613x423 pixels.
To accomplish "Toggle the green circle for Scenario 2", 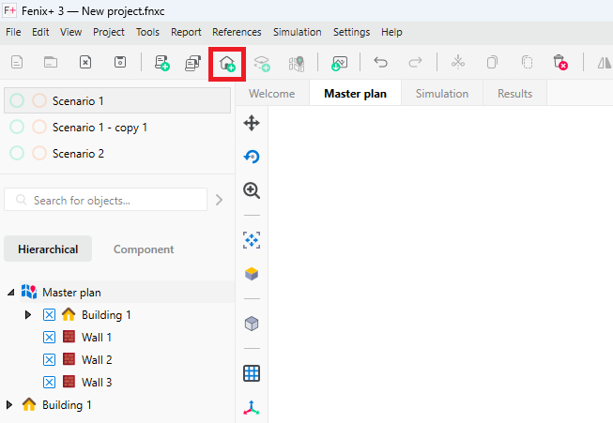I will click(17, 153).
